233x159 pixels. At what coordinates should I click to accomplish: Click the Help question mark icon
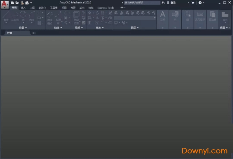[200, 3]
